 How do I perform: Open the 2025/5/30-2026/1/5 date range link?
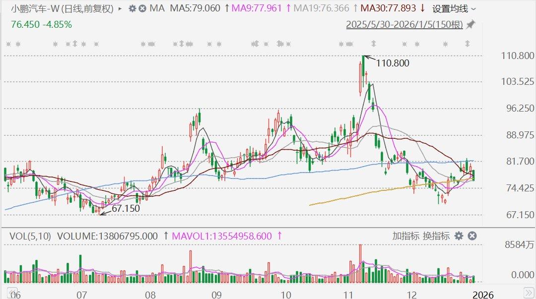click(x=404, y=23)
